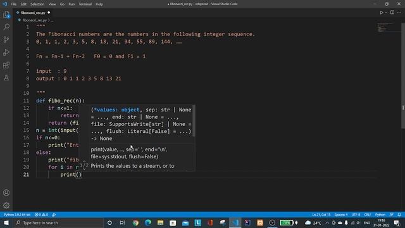Screen dimensions: 405x228
Task: Click the ENG language indicator
Action: pos(367,223)
